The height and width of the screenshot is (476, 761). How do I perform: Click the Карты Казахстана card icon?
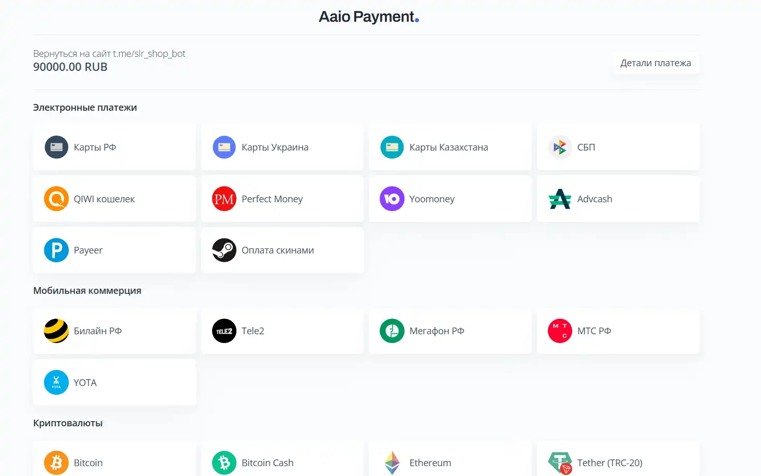[x=392, y=147]
